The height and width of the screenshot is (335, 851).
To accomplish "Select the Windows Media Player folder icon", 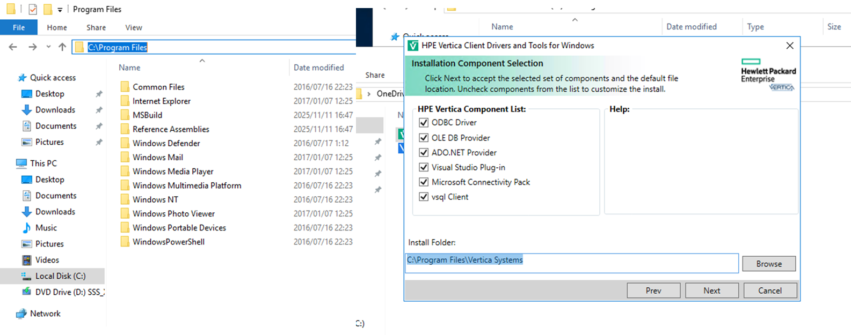I will [125, 171].
